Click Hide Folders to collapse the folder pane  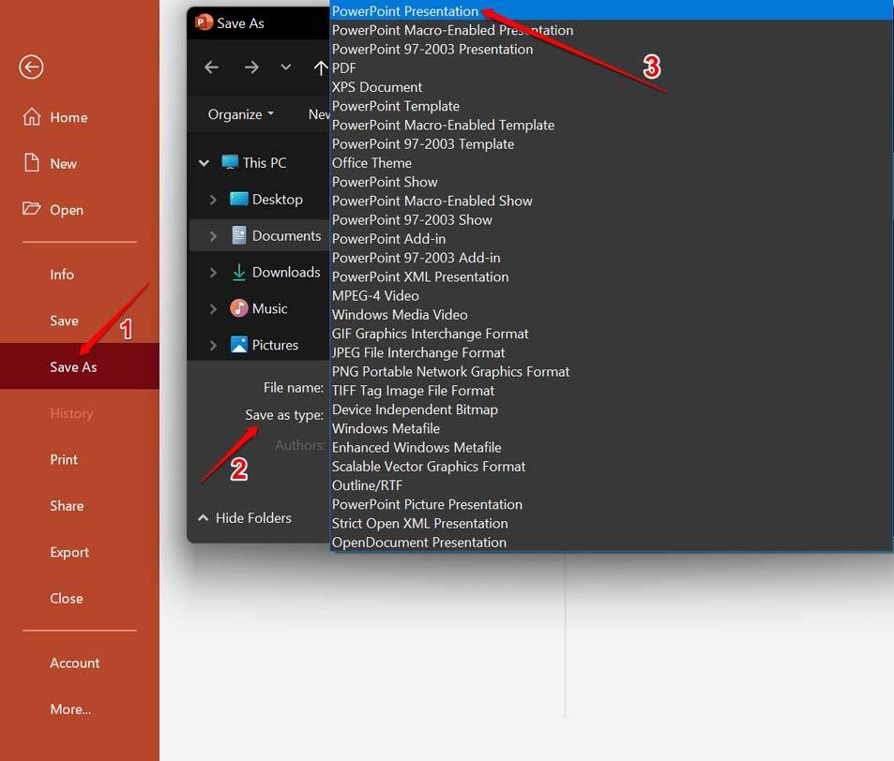click(x=246, y=516)
